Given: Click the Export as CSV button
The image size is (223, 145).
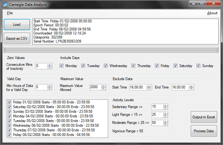Looking at the screenshot, I should coord(17,39).
